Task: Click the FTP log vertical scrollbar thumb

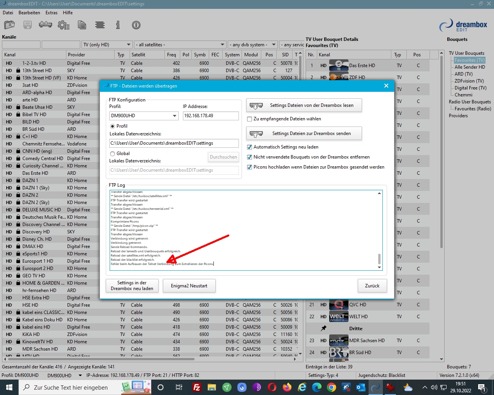Action: pos(379,258)
